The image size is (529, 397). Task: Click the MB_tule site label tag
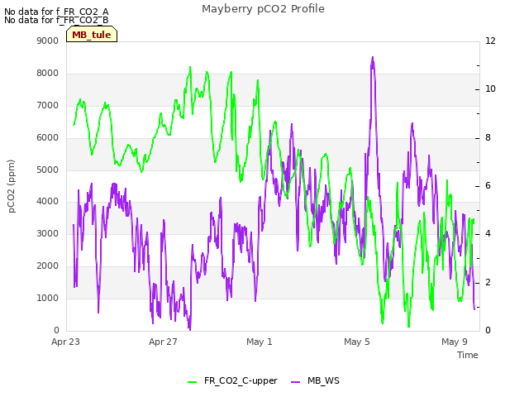(92, 35)
